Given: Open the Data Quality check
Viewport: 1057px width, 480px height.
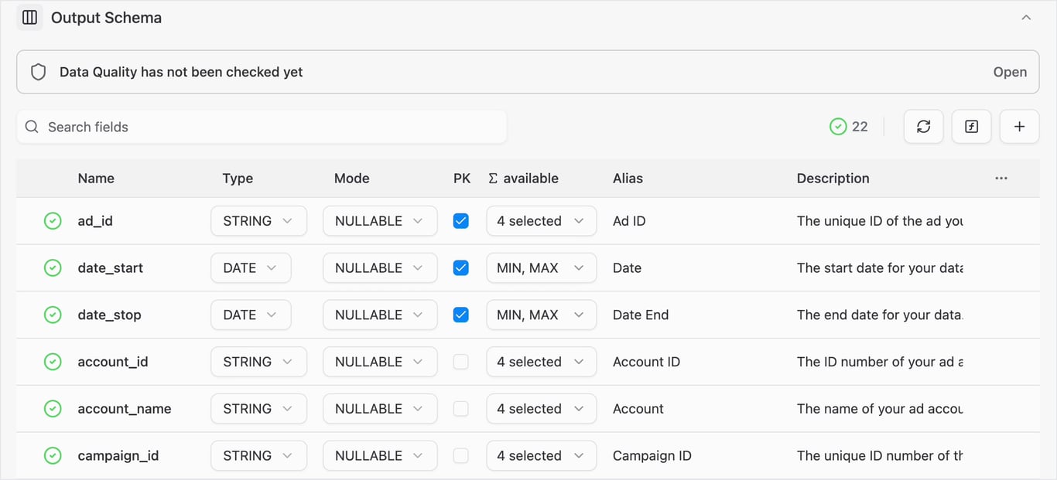Looking at the screenshot, I should [1010, 72].
